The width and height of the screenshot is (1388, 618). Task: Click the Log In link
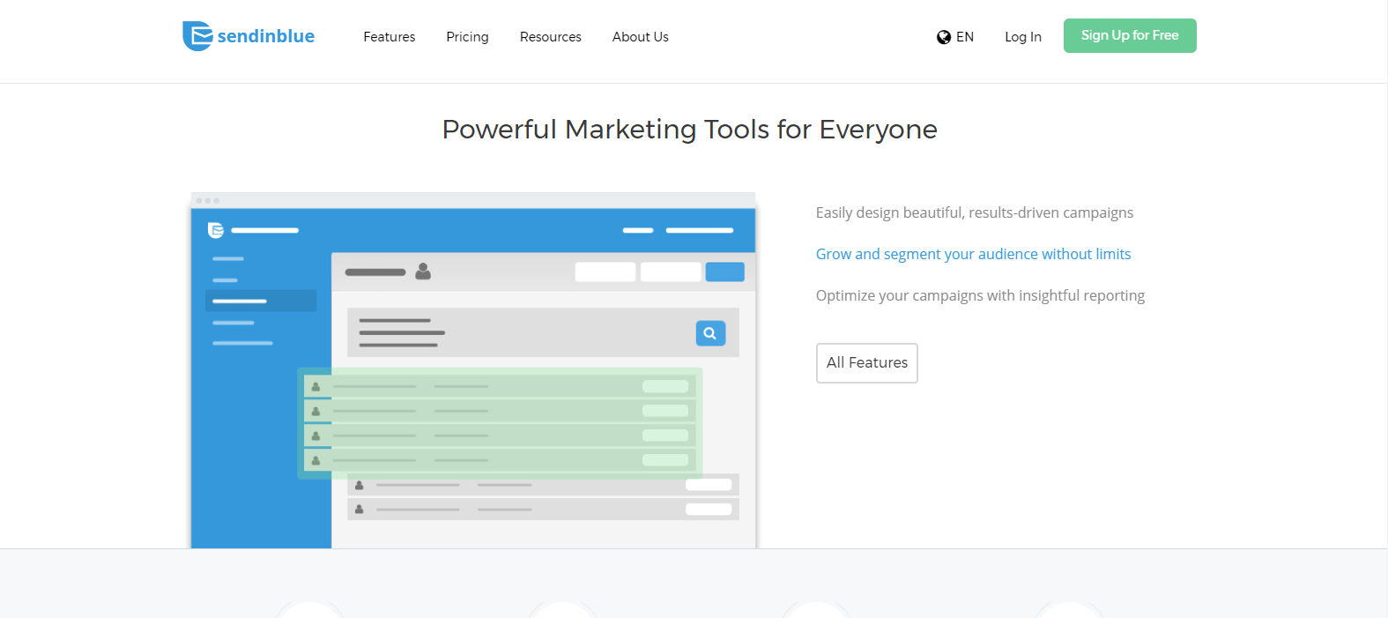(x=1023, y=37)
